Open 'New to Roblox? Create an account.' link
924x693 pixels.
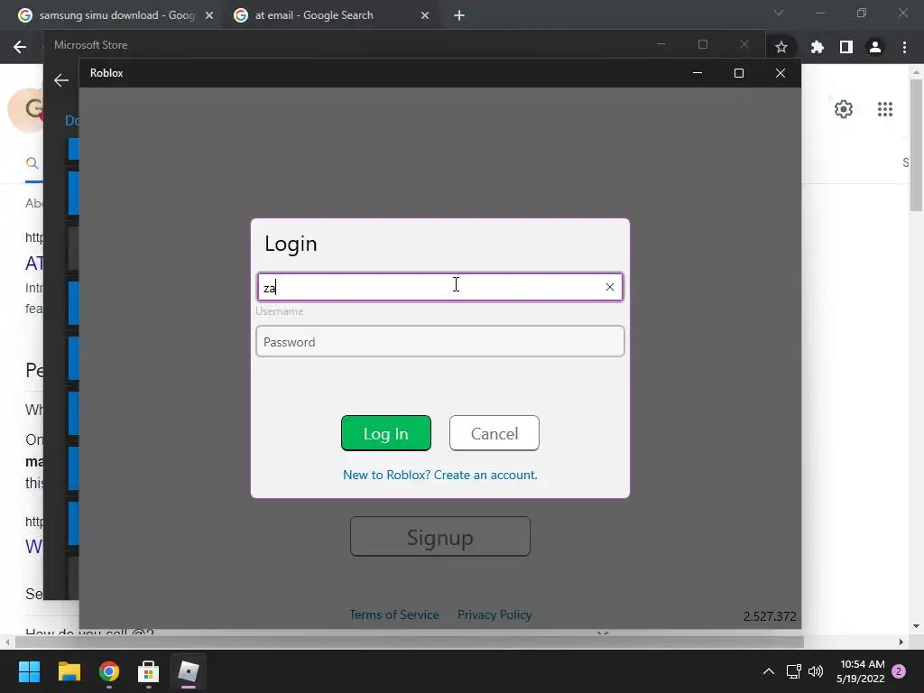pyautogui.click(x=440, y=475)
